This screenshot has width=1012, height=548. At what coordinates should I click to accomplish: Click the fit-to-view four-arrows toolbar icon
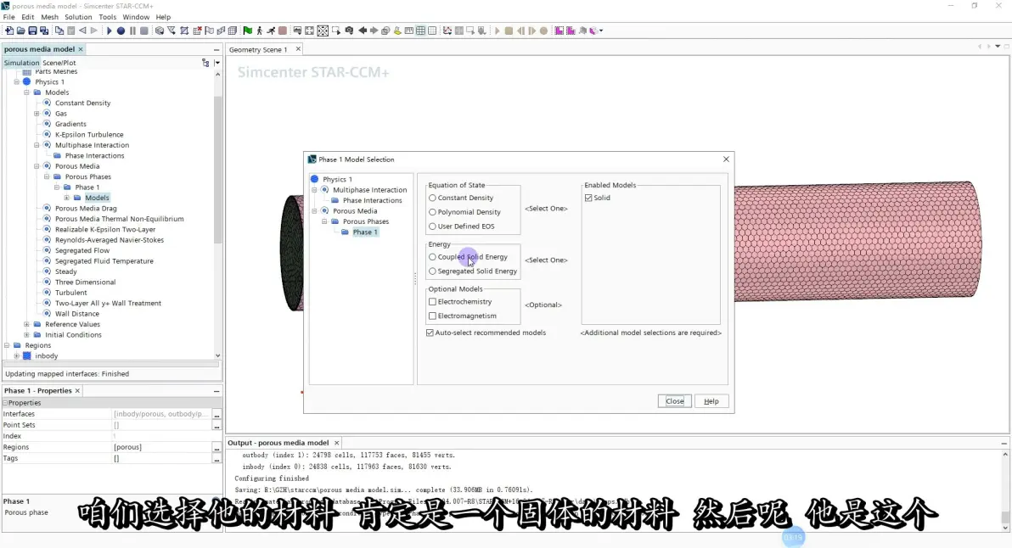point(310,31)
